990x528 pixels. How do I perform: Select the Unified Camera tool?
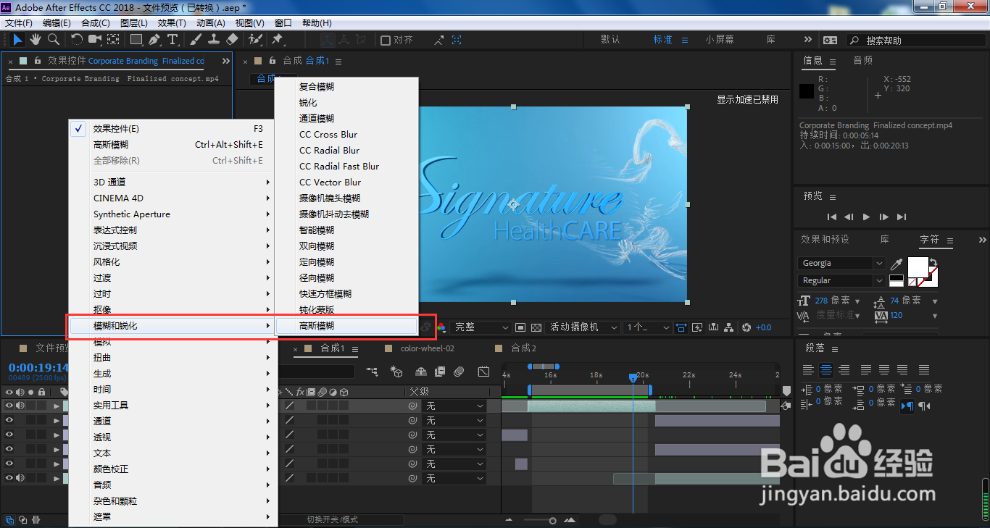coord(95,39)
